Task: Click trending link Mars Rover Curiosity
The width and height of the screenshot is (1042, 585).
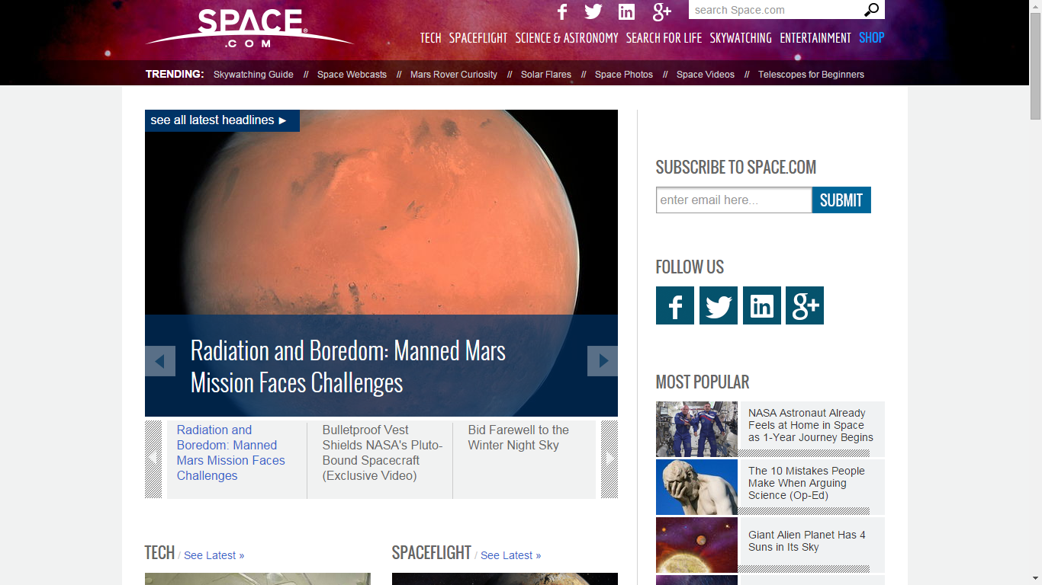Action: [454, 75]
